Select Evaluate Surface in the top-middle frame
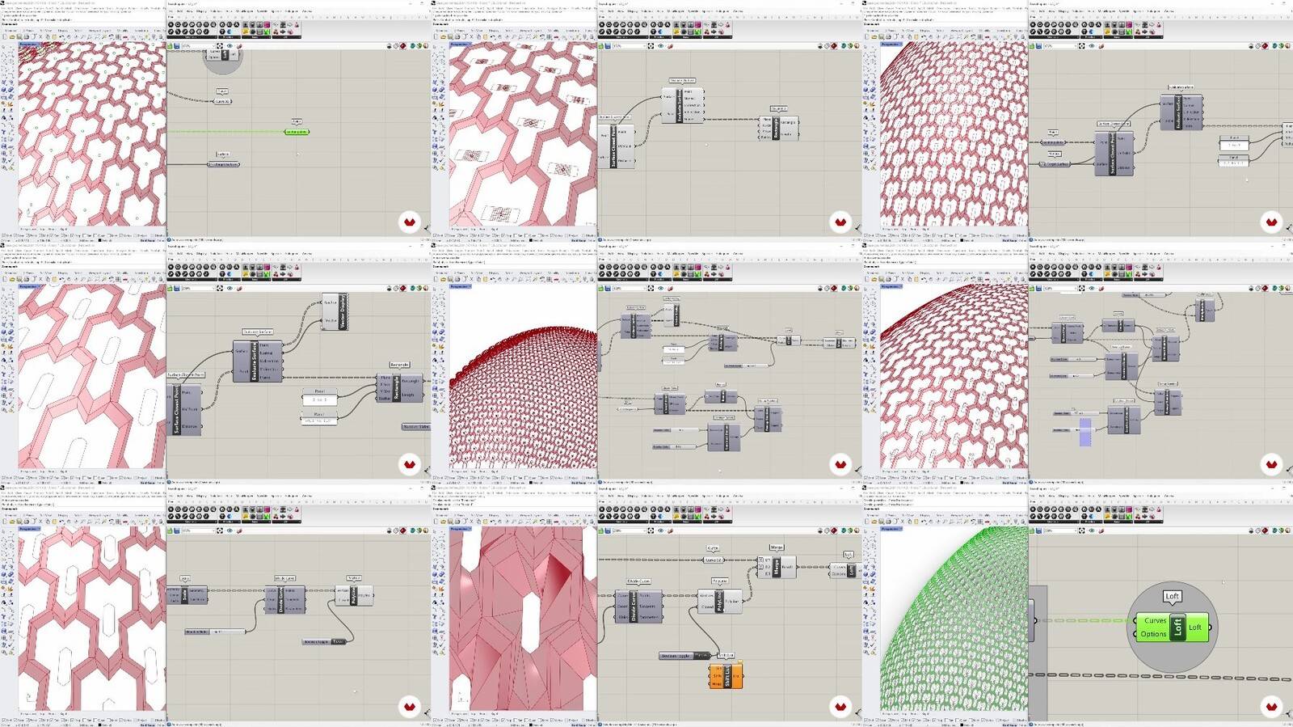The height and width of the screenshot is (727, 1293). (682, 104)
